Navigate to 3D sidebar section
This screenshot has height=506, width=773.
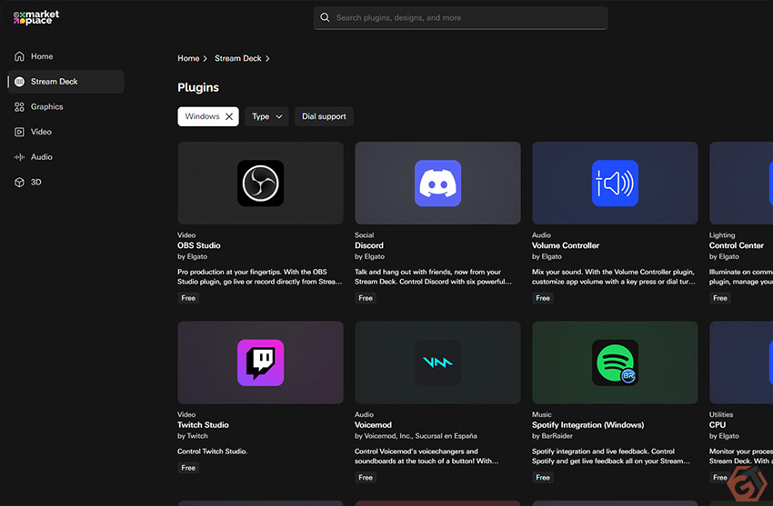point(36,182)
